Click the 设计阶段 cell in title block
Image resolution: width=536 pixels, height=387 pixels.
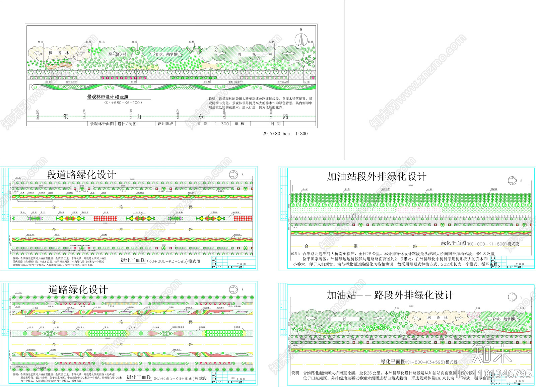[165, 124]
